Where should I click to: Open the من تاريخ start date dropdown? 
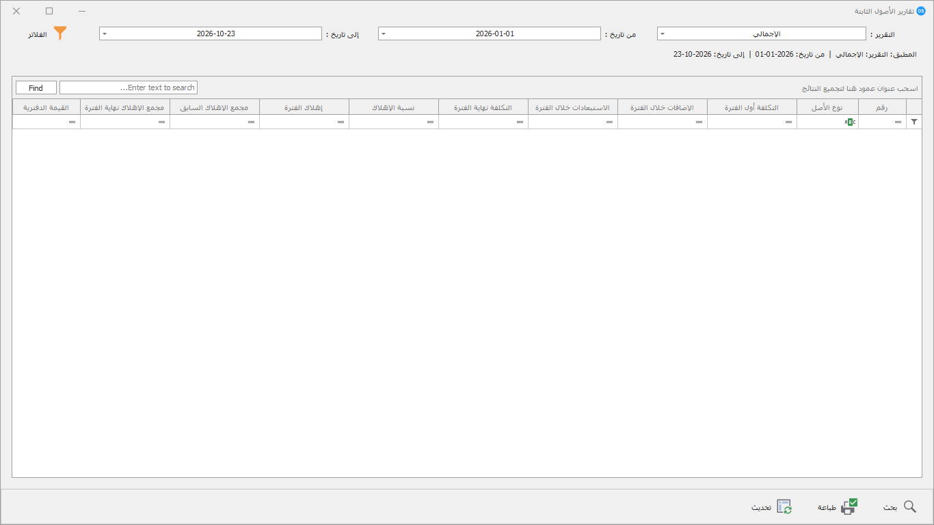(x=383, y=33)
